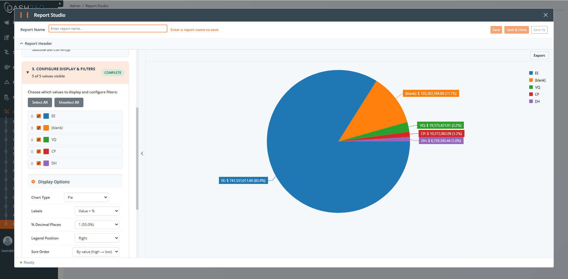Open the sidebar warning triangle icon
The image size is (568, 279).
pos(7,82)
